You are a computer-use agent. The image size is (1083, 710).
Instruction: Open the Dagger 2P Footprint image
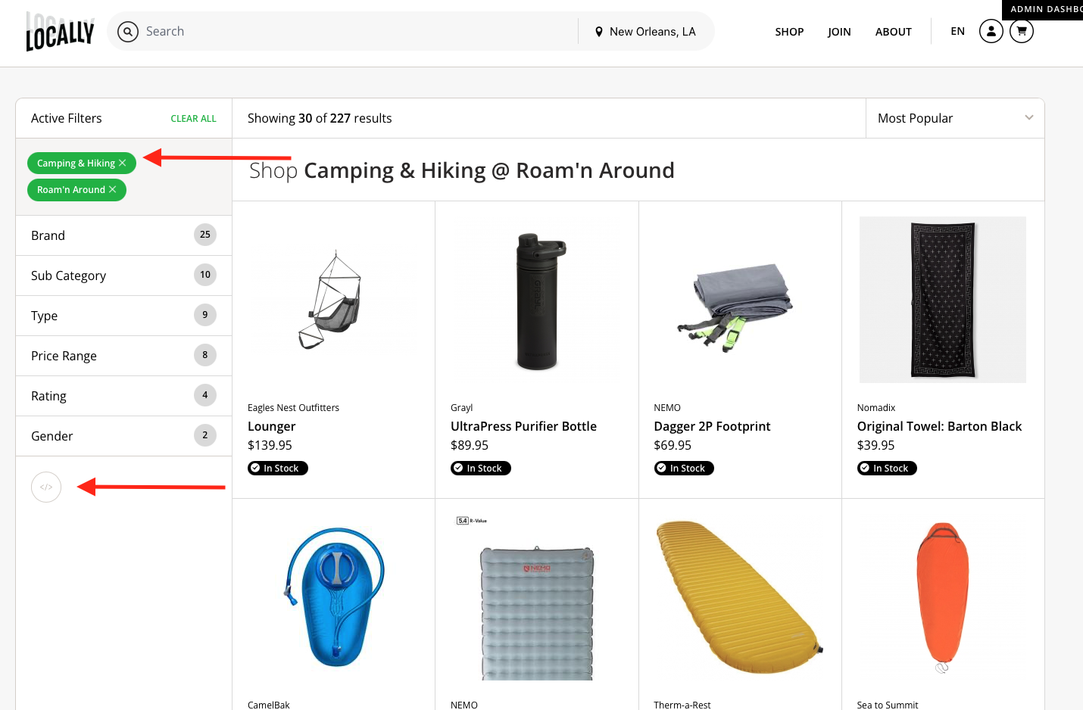coord(736,307)
